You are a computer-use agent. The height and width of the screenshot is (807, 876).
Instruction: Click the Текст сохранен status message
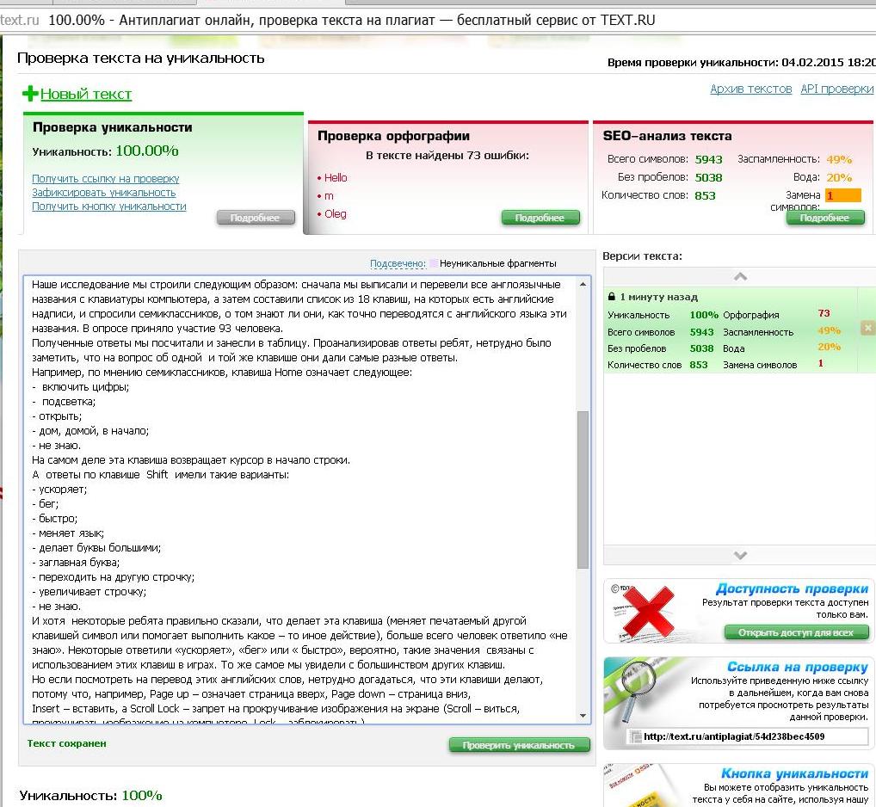point(66,743)
